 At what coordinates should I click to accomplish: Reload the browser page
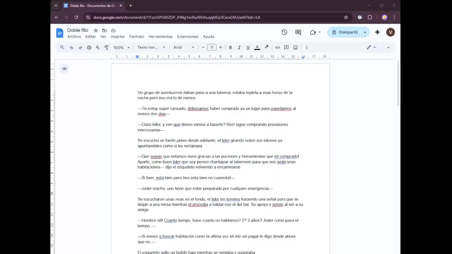(x=76, y=17)
